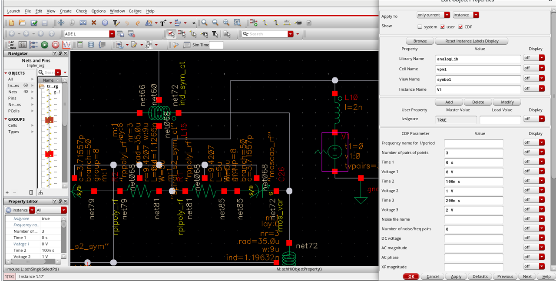Select the Move tool icon
Screen dimensions: 556x281
[61, 23]
